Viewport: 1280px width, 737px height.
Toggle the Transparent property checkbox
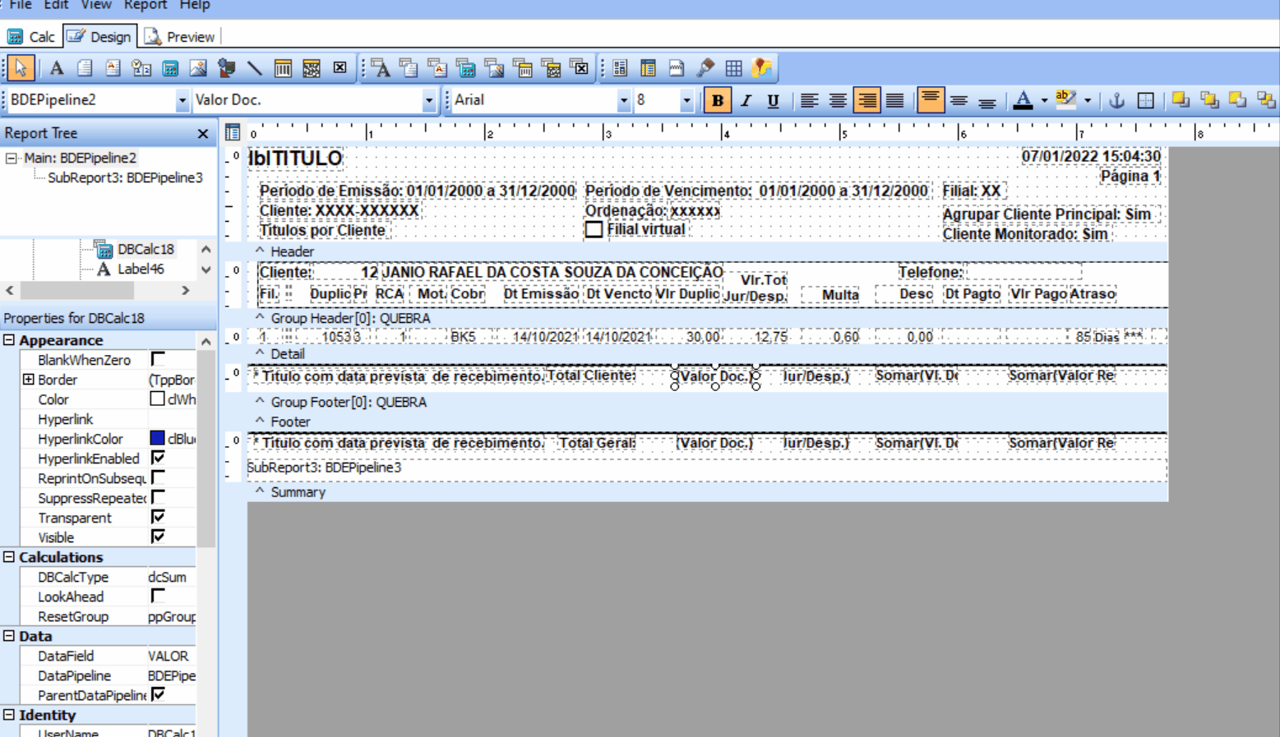tap(158, 517)
